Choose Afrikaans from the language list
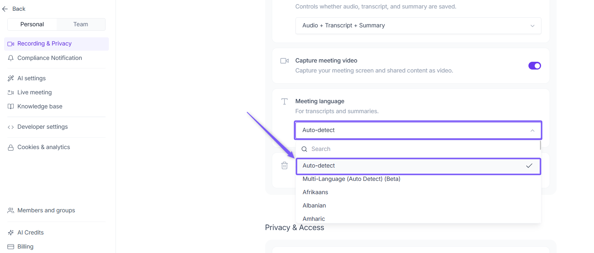The image size is (594, 253). [x=315, y=192]
